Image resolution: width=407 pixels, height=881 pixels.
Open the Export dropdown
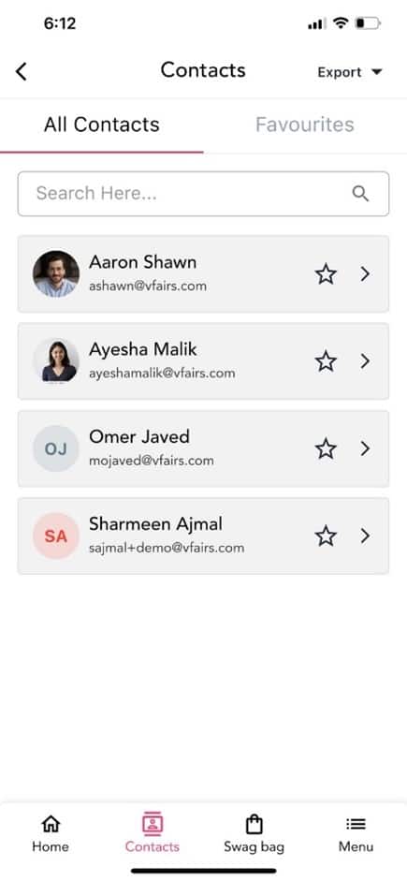[x=350, y=72]
